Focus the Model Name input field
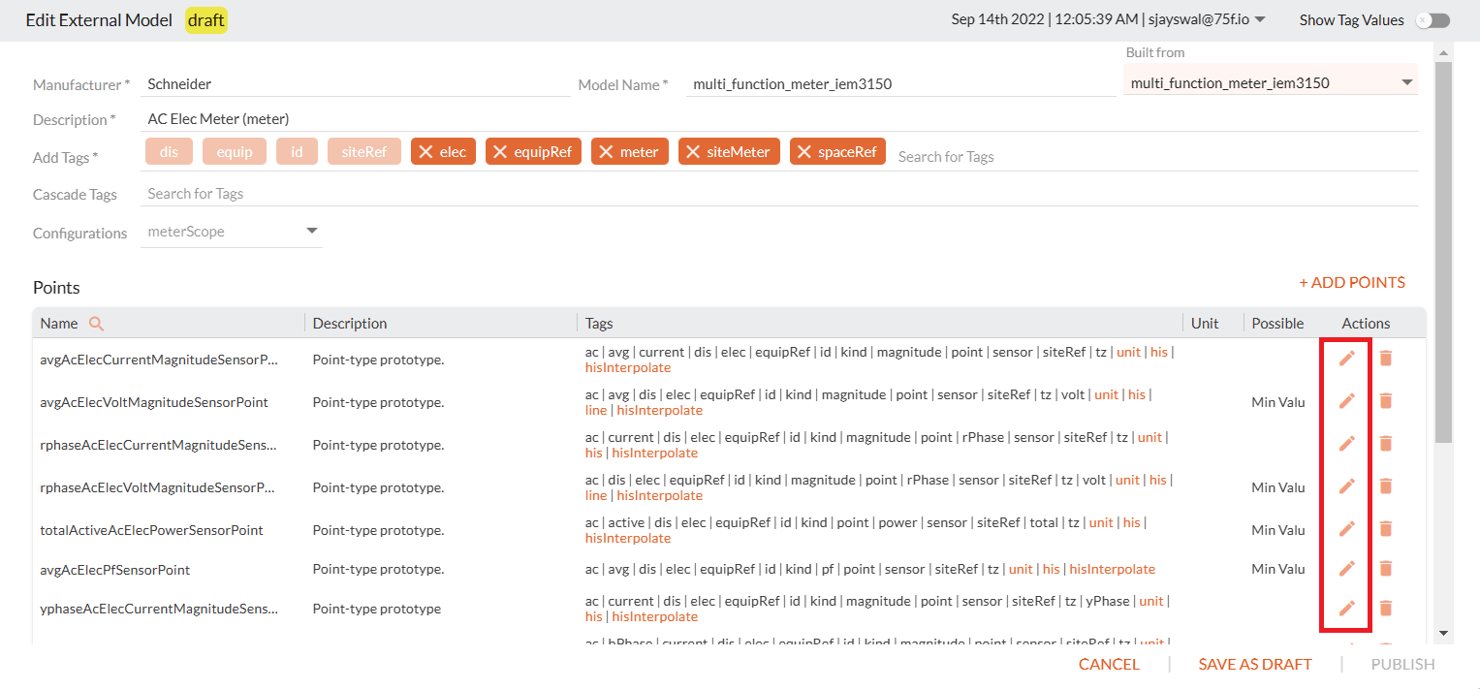Viewport: 1480px width, 689px height. [901, 84]
